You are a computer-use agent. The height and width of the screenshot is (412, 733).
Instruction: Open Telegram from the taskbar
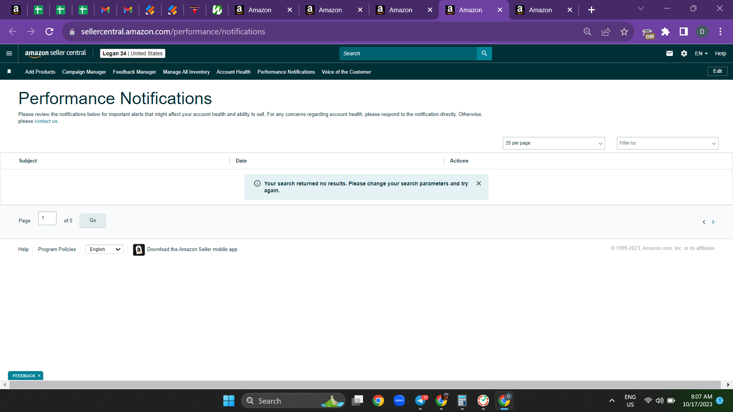[420, 401]
